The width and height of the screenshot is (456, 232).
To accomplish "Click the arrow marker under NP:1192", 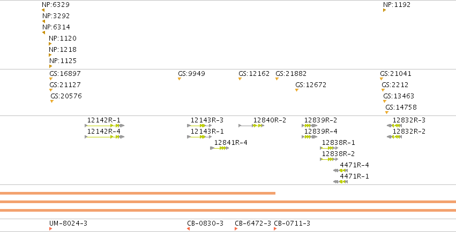I will click(384, 10).
